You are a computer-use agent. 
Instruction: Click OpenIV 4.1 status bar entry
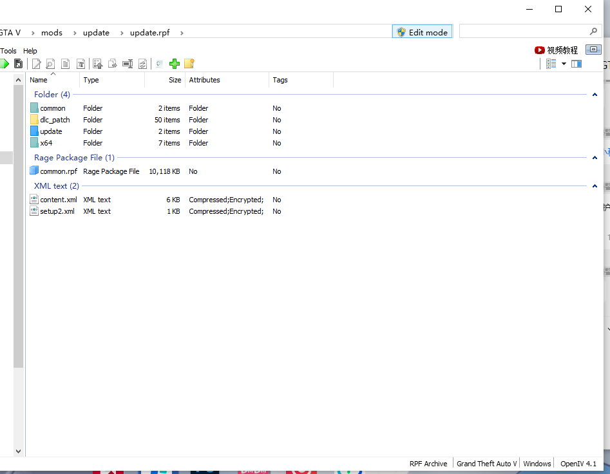[578, 464]
